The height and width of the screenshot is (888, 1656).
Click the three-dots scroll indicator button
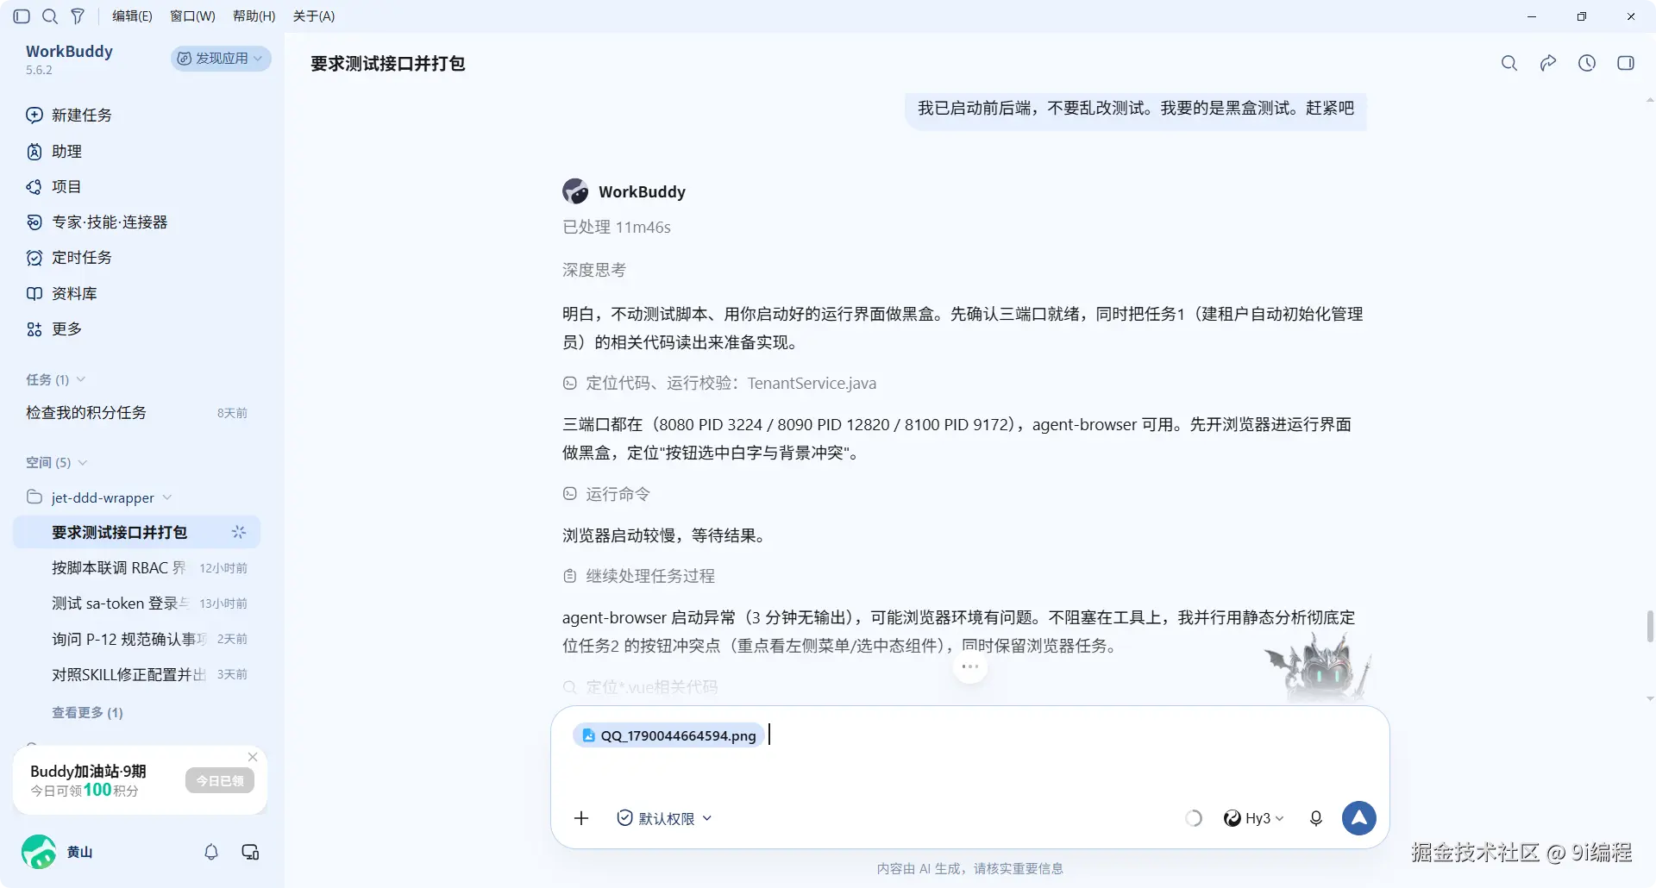coord(970,666)
